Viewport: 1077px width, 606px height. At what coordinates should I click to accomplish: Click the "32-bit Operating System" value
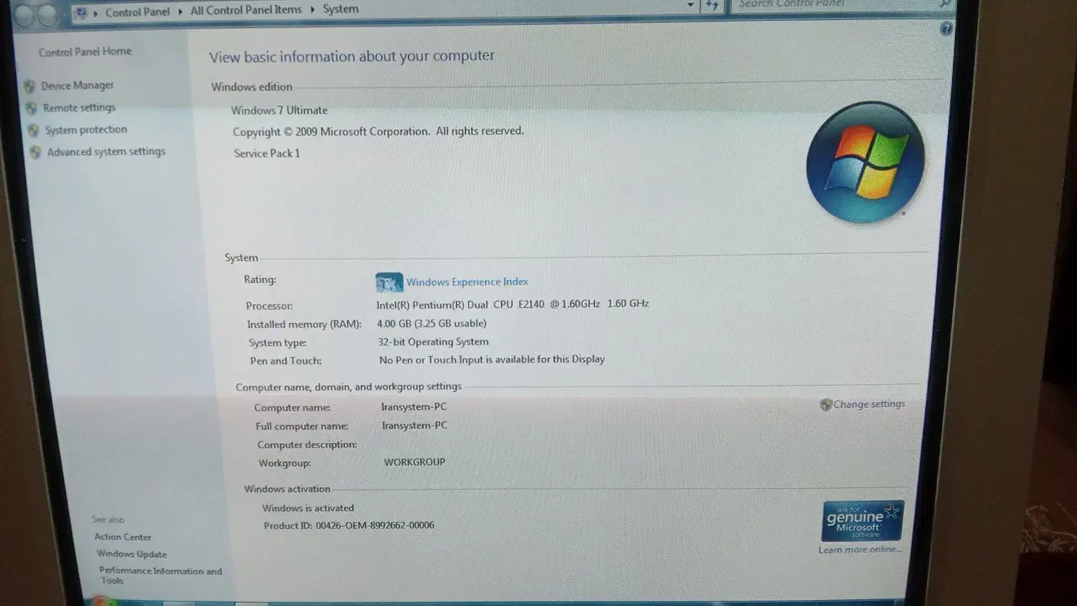point(433,342)
